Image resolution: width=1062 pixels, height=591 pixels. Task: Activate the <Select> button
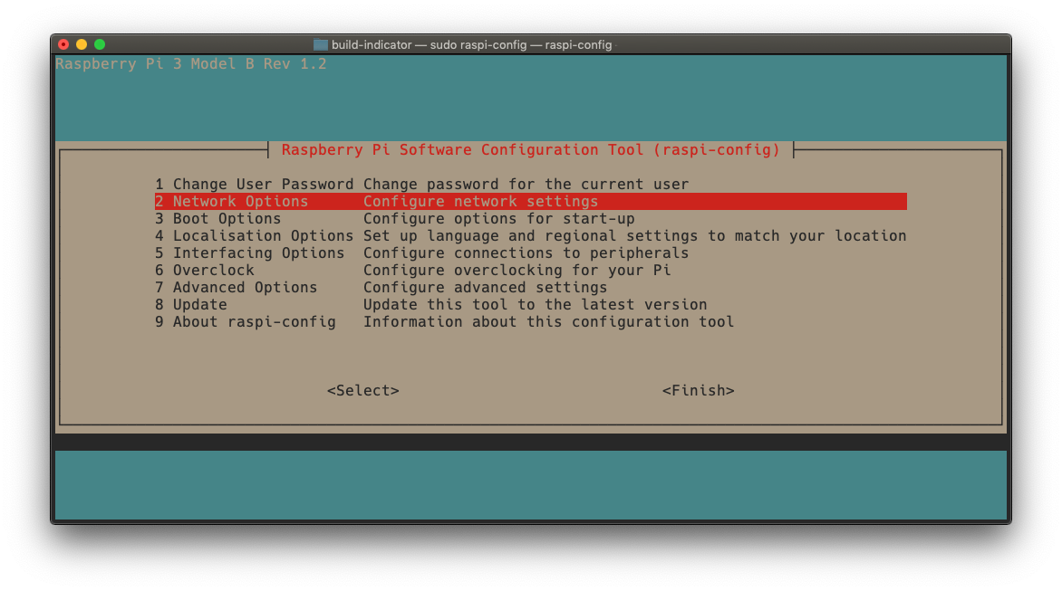pos(363,391)
